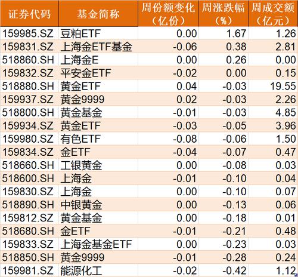The image size is (298, 277).
Task: Select the 周成交额 header cell
Action: point(273,14)
